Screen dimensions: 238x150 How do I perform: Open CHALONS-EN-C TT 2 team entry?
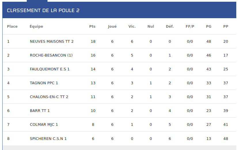click(x=49, y=97)
